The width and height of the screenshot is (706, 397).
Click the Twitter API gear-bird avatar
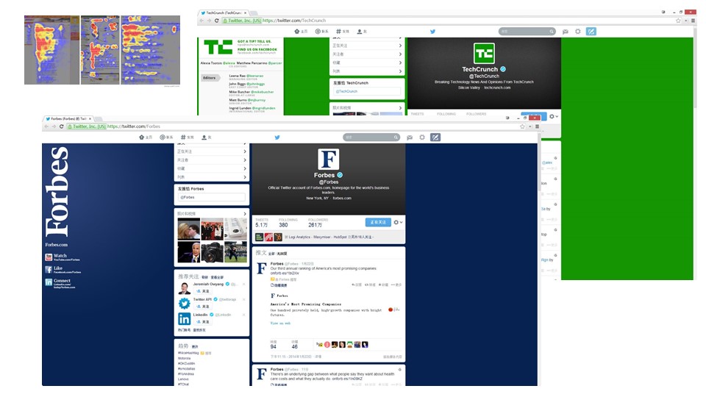tap(184, 304)
